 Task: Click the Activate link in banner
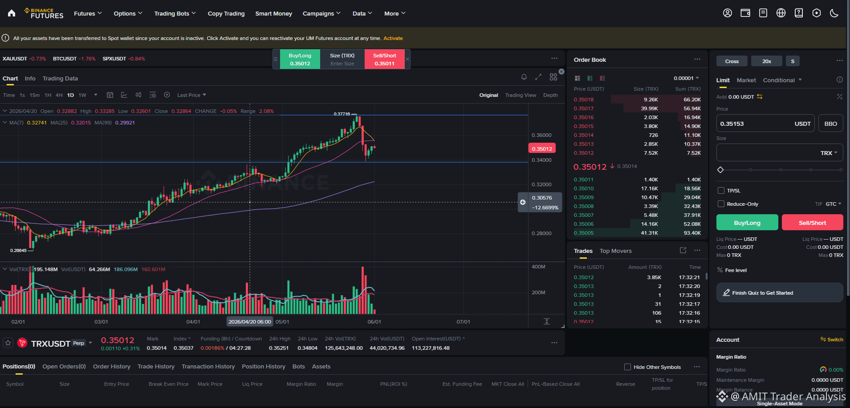coord(393,38)
